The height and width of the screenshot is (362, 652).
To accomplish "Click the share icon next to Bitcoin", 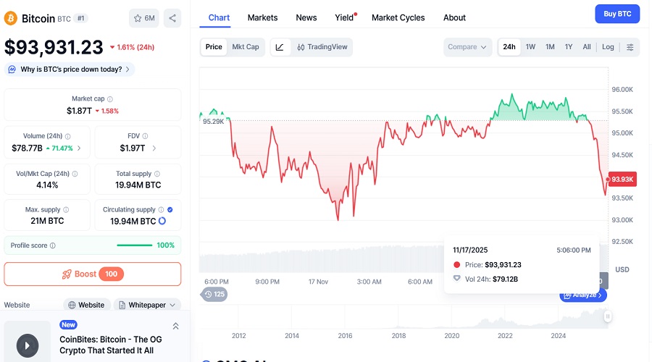I will click(x=172, y=18).
